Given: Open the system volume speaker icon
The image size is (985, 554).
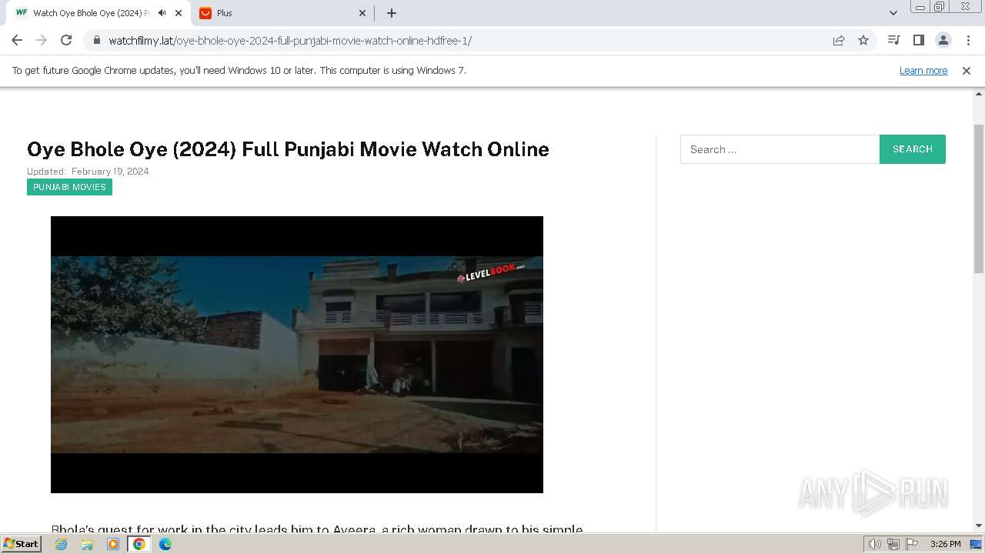Looking at the screenshot, I should click(x=875, y=544).
